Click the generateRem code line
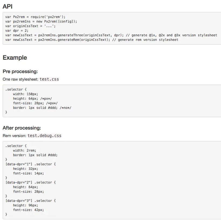The image size is (221, 222). tap(92, 40)
